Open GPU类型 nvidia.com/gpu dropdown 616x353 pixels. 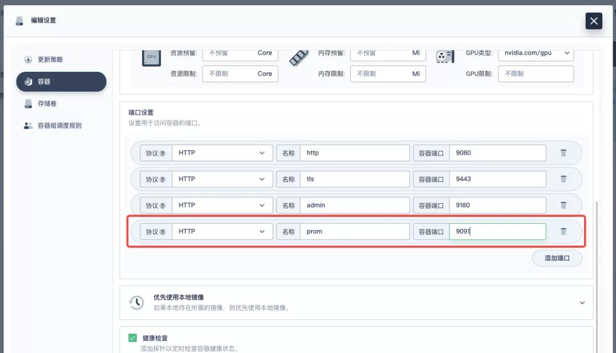pyautogui.click(x=536, y=55)
